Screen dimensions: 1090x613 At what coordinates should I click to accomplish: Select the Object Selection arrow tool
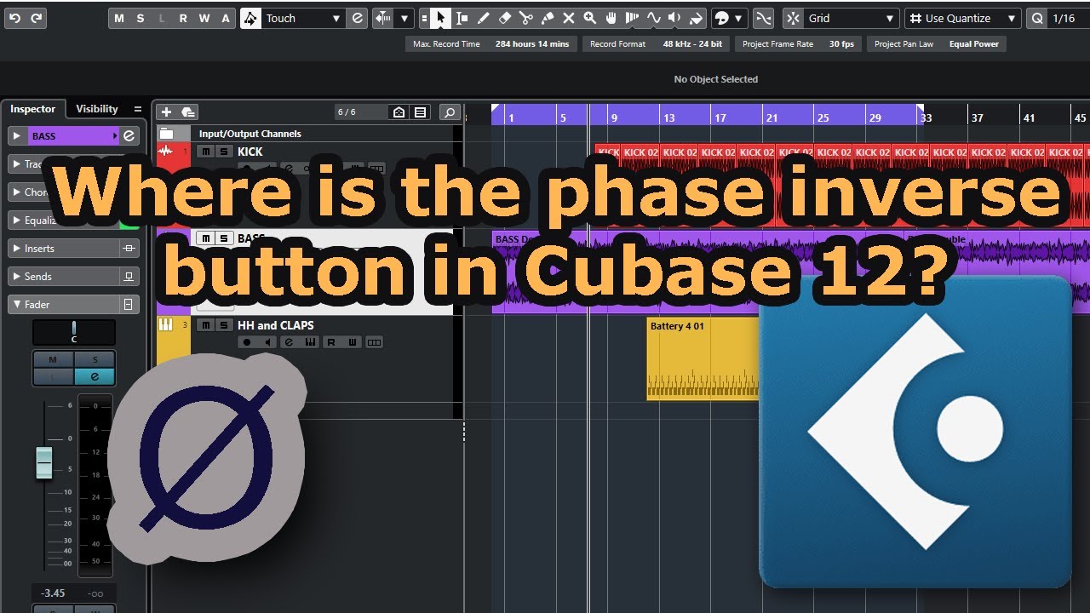point(440,18)
